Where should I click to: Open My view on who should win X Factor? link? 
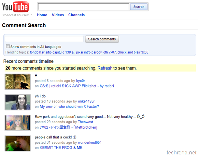point(69,107)
